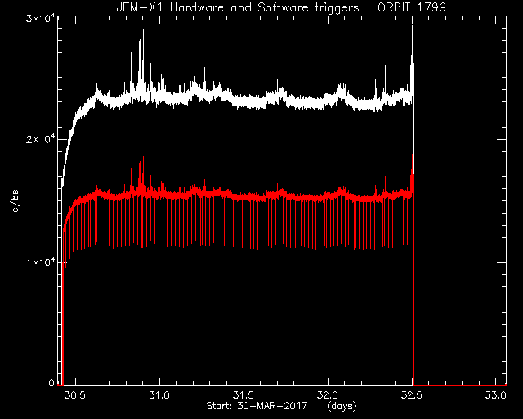Click the 31.5 x-axis tick label
Image resolution: width=523 pixels, height=419 pixels.
[x=244, y=395]
